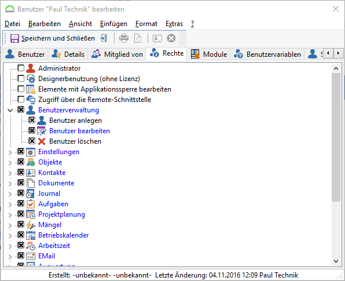Screen dimensions: 345x281
Task: Click the user picture toolbar icon
Action: 157,38
